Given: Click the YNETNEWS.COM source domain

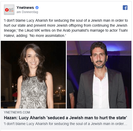Looking at the screenshot, I should coord(17,112).
